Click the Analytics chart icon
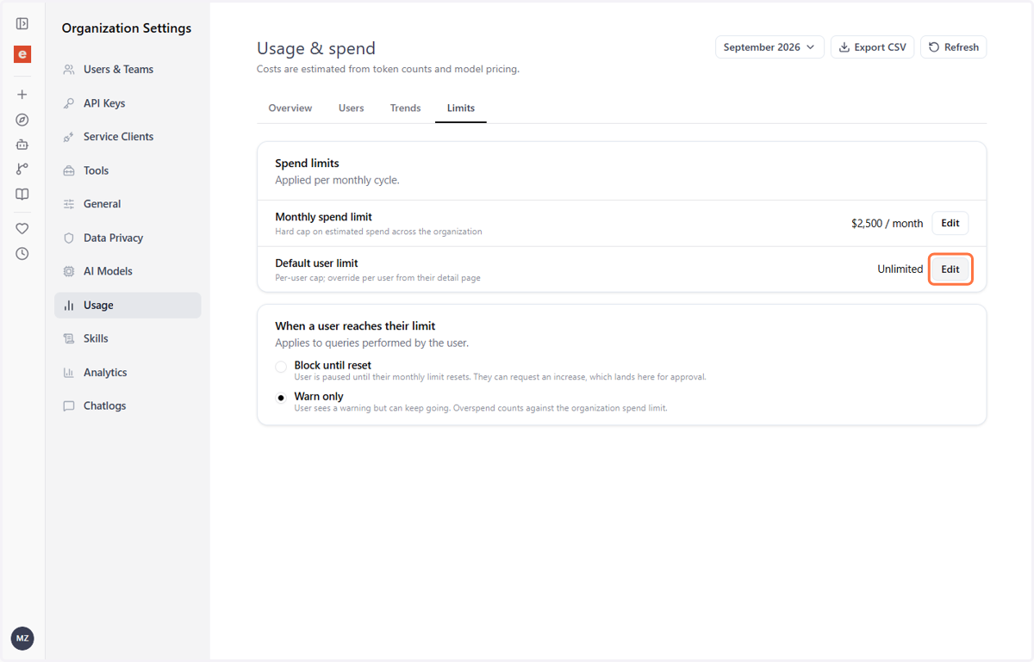The width and height of the screenshot is (1034, 662). 69,373
